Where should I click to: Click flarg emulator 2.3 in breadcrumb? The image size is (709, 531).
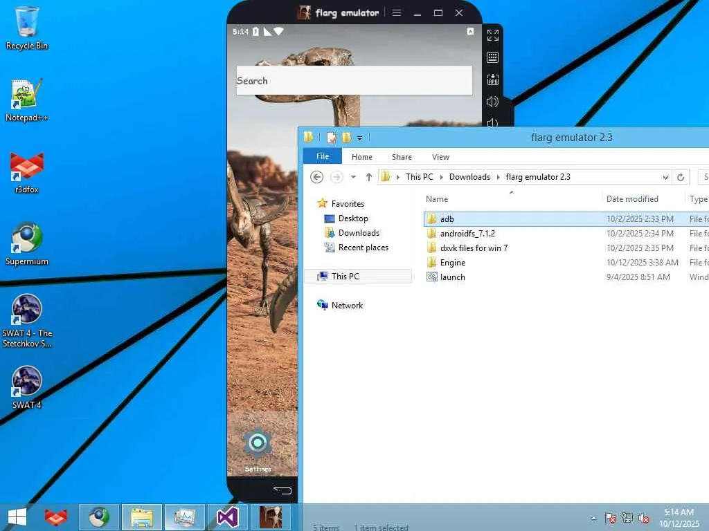[x=537, y=177]
